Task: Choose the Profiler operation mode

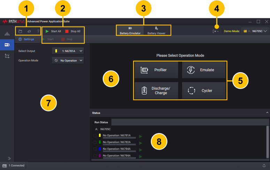Action: click(156, 70)
